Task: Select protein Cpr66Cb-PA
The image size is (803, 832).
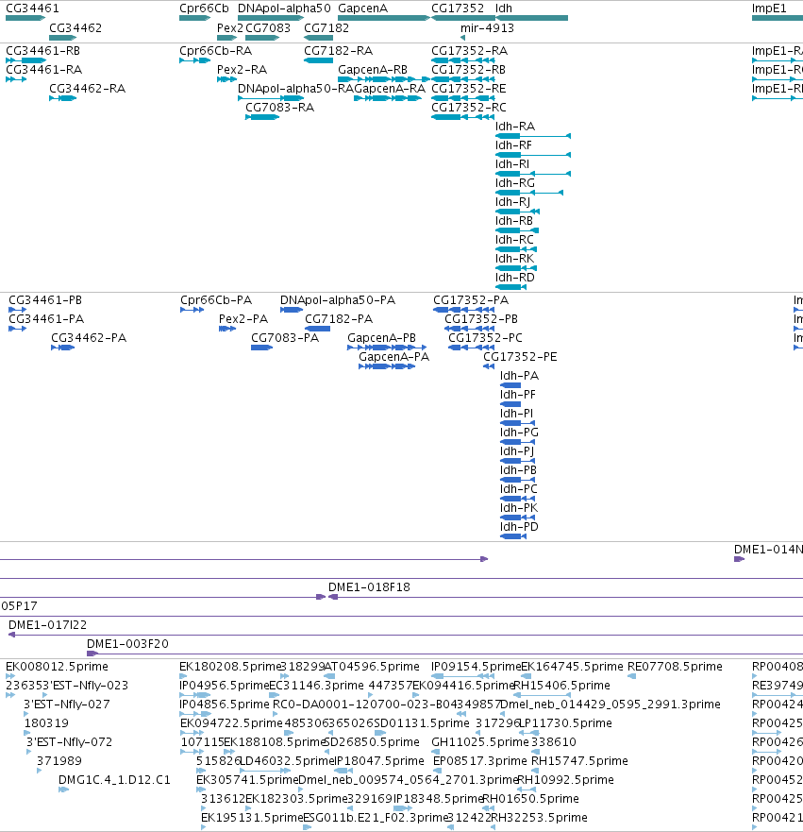Action: click(192, 310)
